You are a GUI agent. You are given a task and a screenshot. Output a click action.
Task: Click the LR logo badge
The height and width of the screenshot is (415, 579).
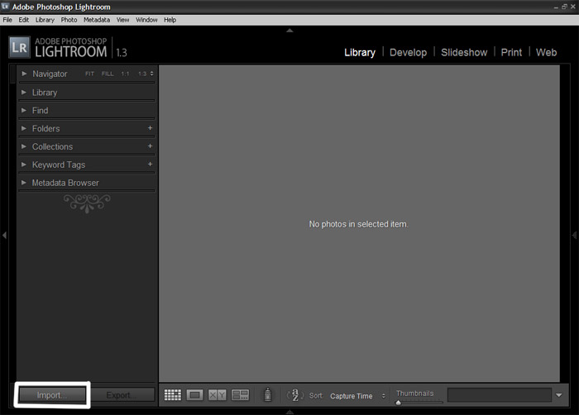19,47
